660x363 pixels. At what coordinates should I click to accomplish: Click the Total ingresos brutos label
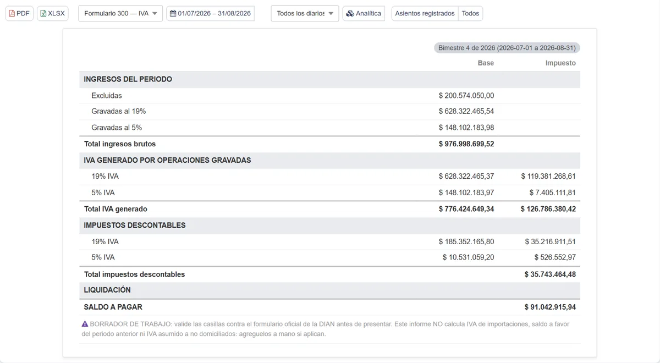120,144
